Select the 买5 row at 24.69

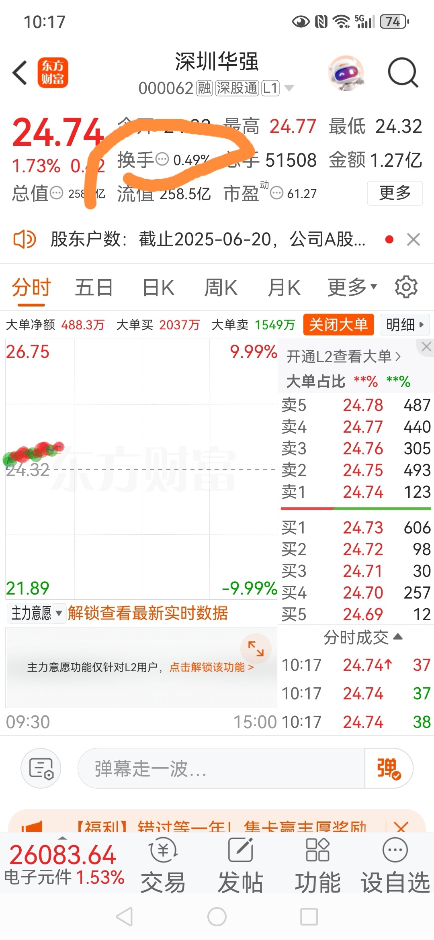356,614
